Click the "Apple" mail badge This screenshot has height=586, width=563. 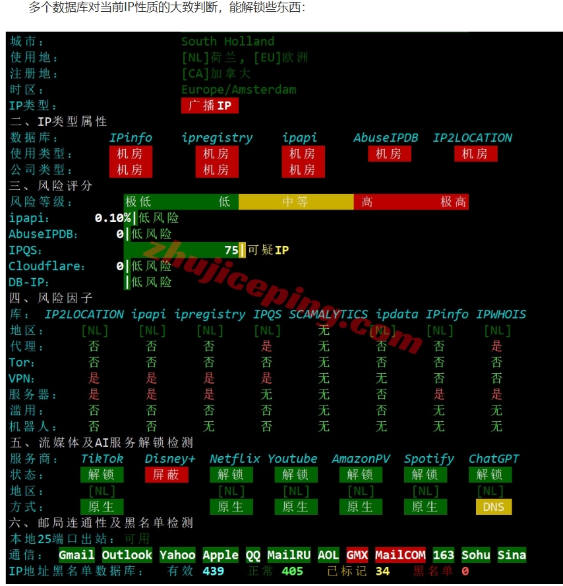coord(221,556)
